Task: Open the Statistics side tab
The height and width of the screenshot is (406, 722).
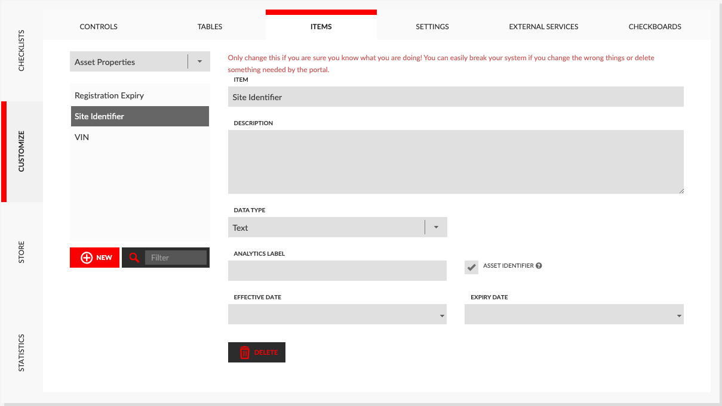Action: click(21, 353)
